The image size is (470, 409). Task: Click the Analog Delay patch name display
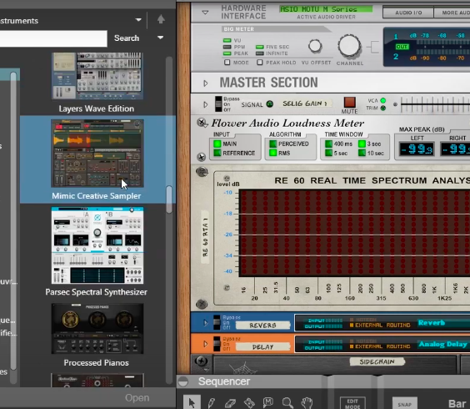pos(443,344)
